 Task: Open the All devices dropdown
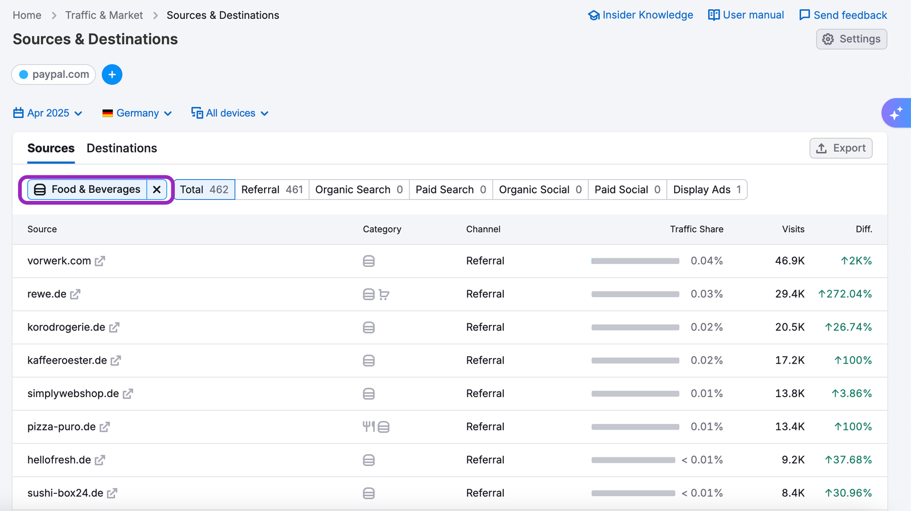230,113
